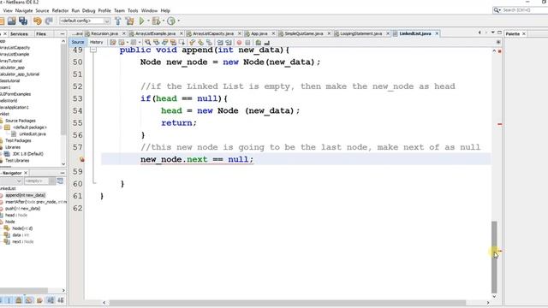Viewport: 548px width, 308px height.
Task: Open the Debug Project dropdown arrow
Action: tap(164, 21)
